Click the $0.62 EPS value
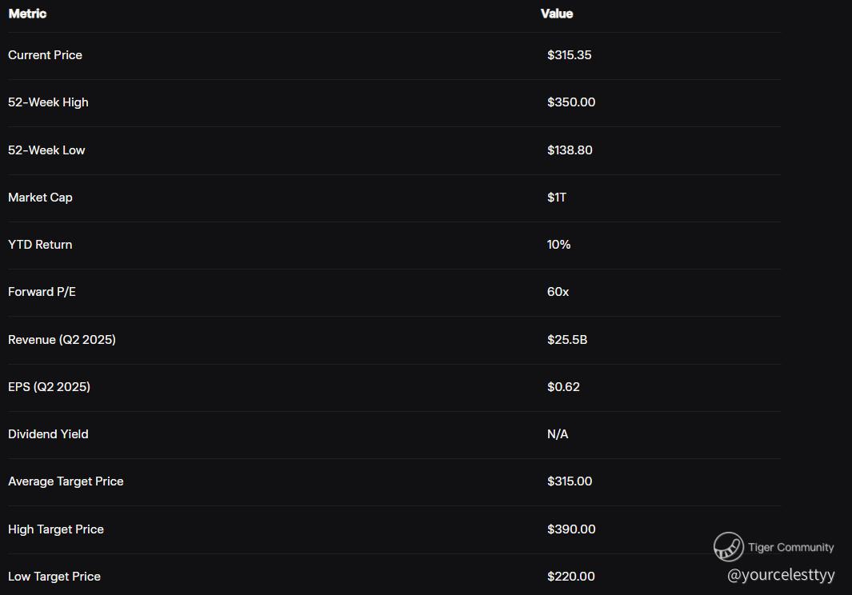This screenshot has width=852, height=595. 563,387
